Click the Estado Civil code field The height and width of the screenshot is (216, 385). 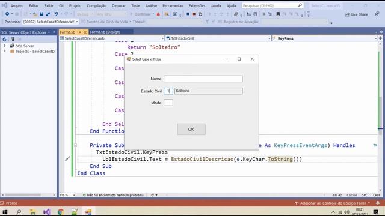pyautogui.click(x=168, y=91)
